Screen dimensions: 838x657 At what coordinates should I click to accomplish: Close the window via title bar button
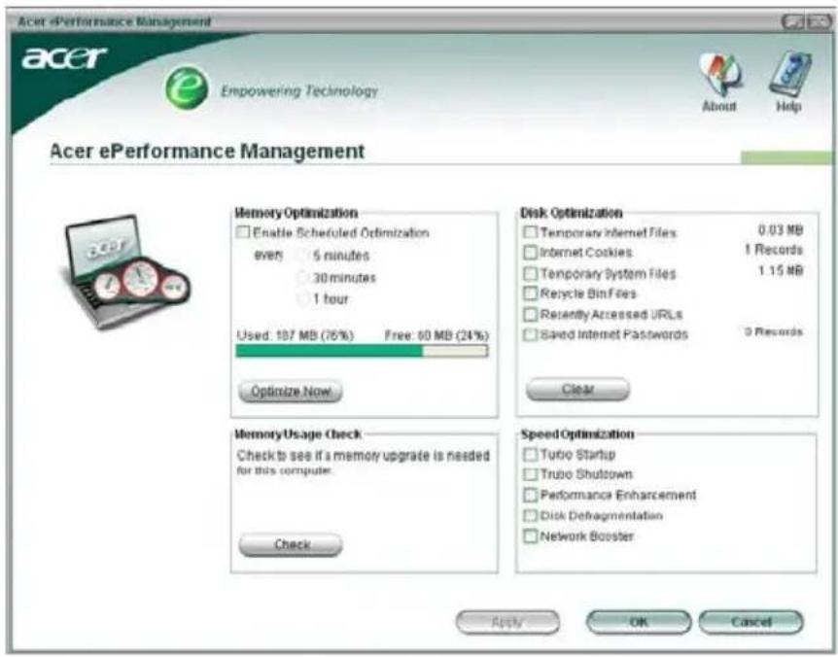(x=819, y=22)
